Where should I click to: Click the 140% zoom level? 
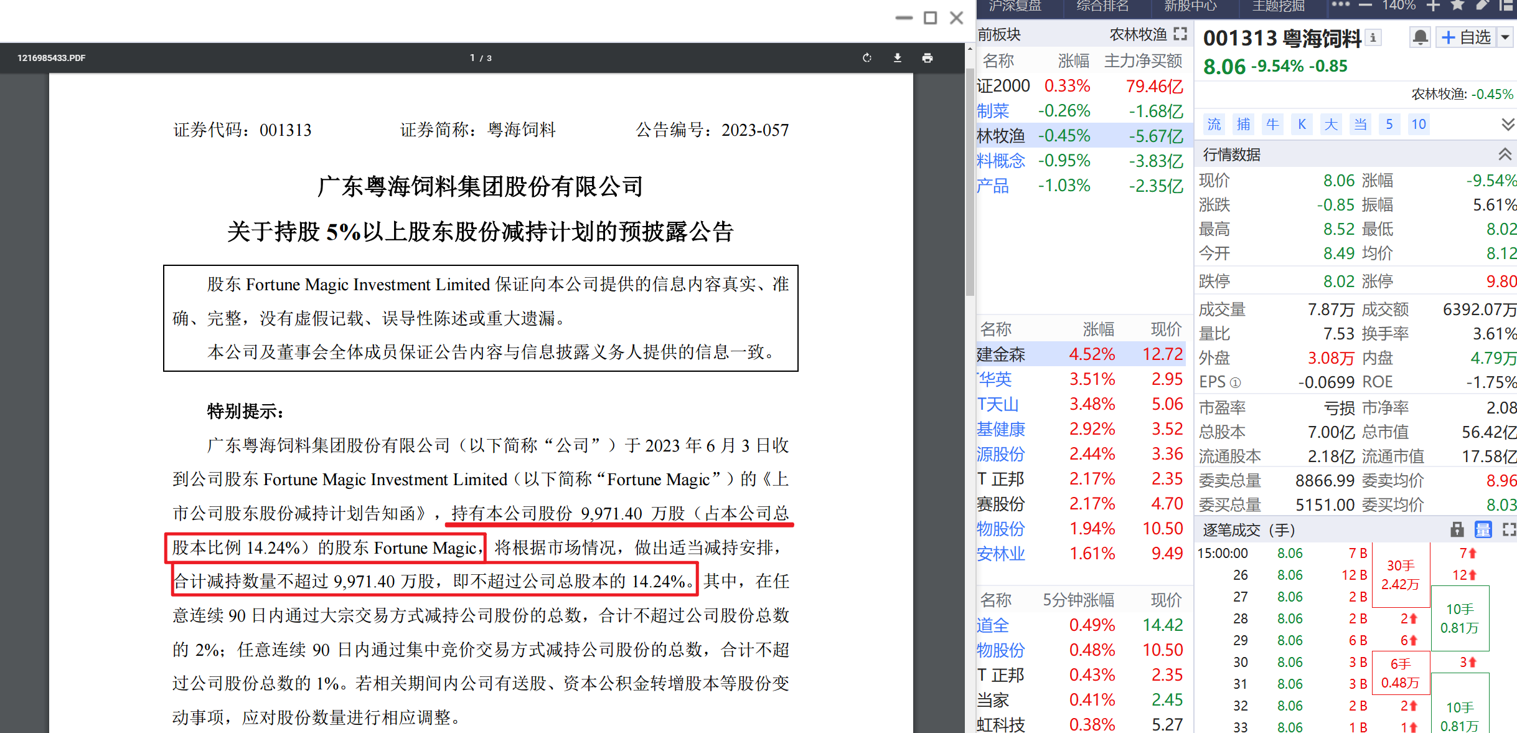[1399, 5]
